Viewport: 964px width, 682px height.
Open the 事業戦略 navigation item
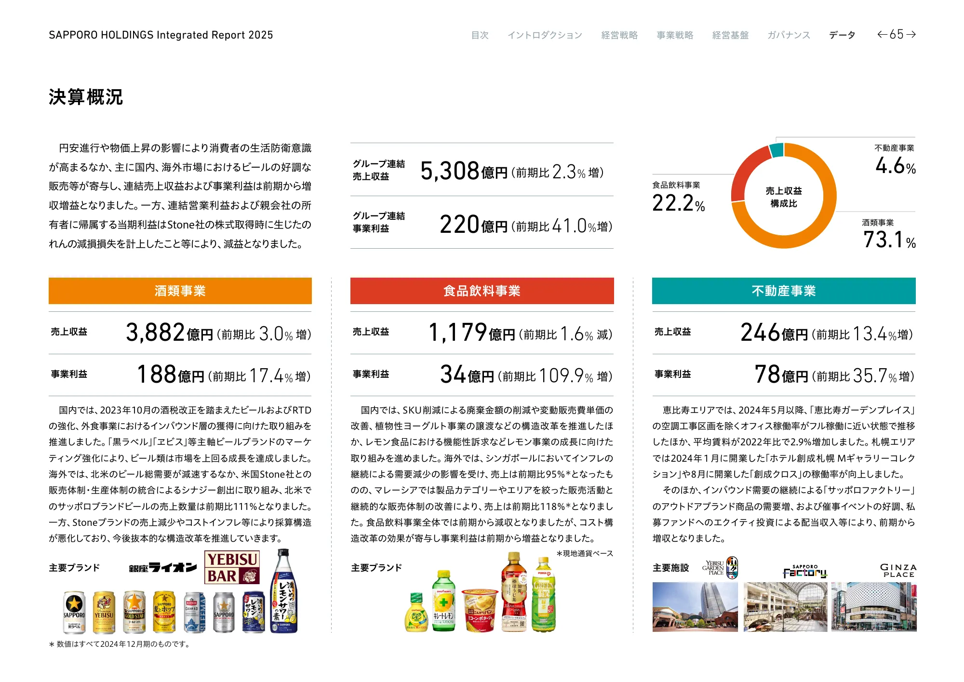coord(675,35)
